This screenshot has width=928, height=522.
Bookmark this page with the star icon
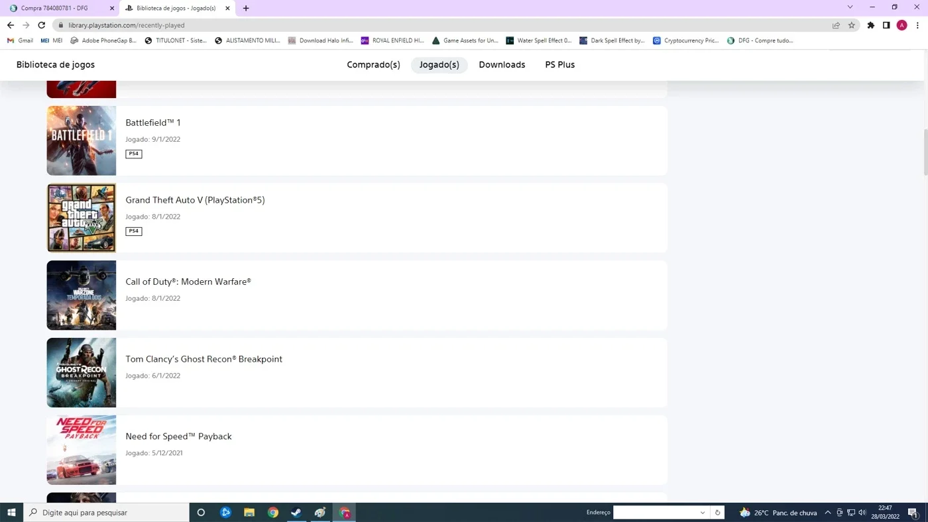click(x=852, y=25)
